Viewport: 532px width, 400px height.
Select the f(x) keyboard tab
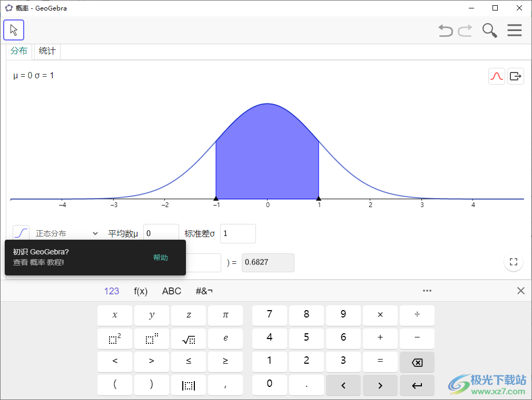(x=141, y=291)
